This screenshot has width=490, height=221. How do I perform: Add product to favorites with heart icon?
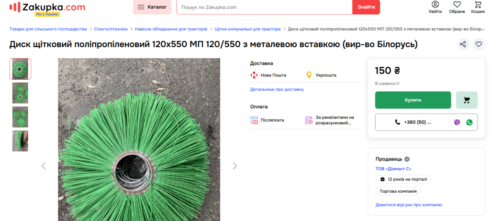pyautogui.click(x=479, y=44)
